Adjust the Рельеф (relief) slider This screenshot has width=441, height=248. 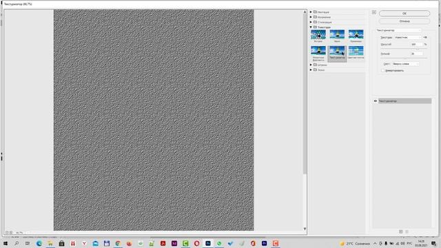405,58
